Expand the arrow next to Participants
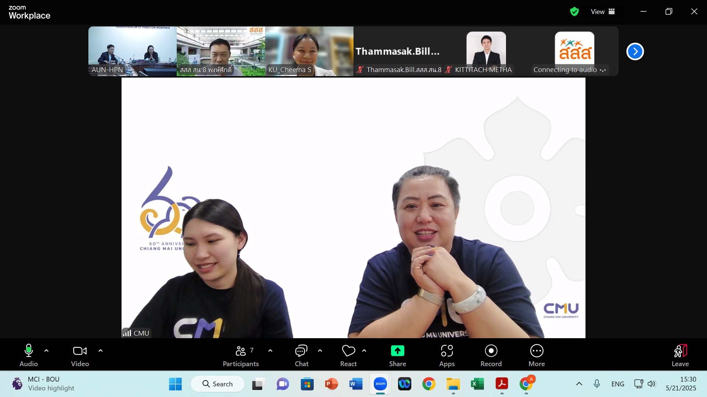The image size is (707, 397). pyautogui.click(x=270, y=351)
